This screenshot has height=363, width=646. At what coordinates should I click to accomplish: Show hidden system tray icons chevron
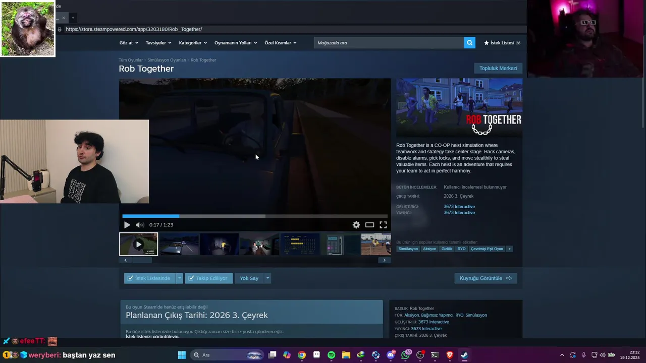pos(562,355)
